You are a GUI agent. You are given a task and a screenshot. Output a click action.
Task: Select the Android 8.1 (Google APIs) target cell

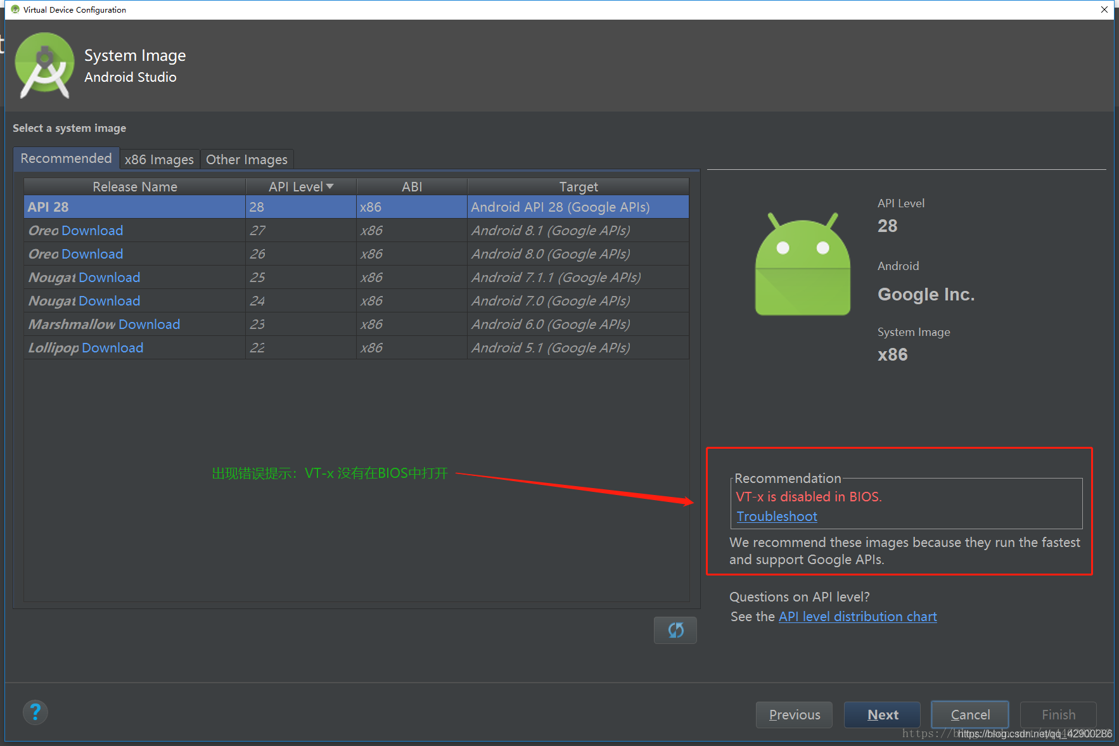[x=578, y=231]
